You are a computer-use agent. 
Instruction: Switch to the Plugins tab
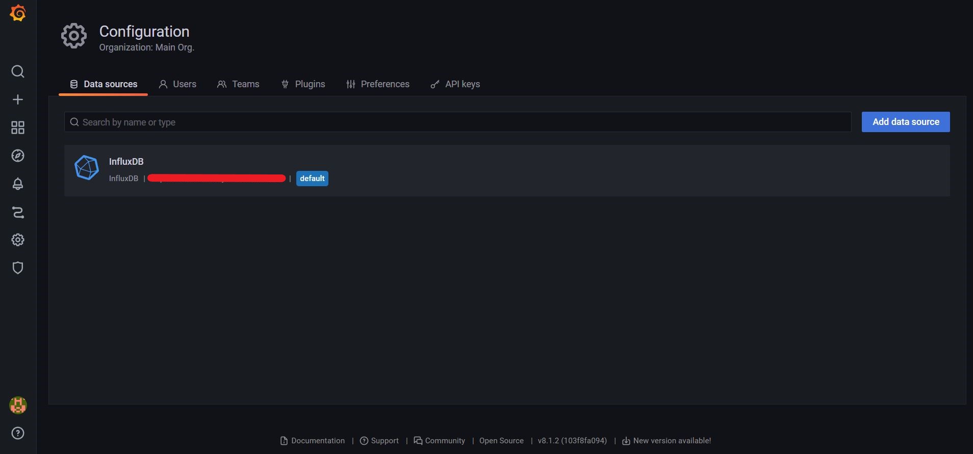pyautogui.click(x=303, y=84)
